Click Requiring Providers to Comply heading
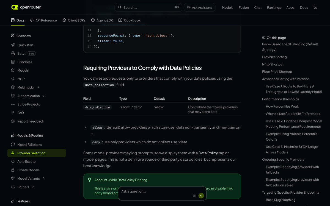This screenshot has height=206, width=330. coord(142,68)
